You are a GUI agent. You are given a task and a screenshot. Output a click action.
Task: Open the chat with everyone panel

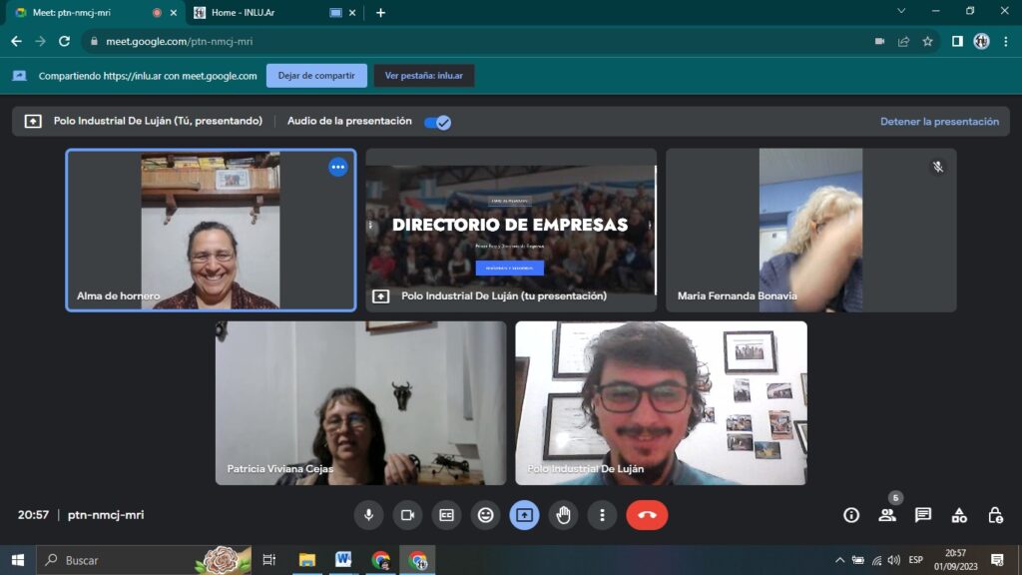click(x=923, y=515)
